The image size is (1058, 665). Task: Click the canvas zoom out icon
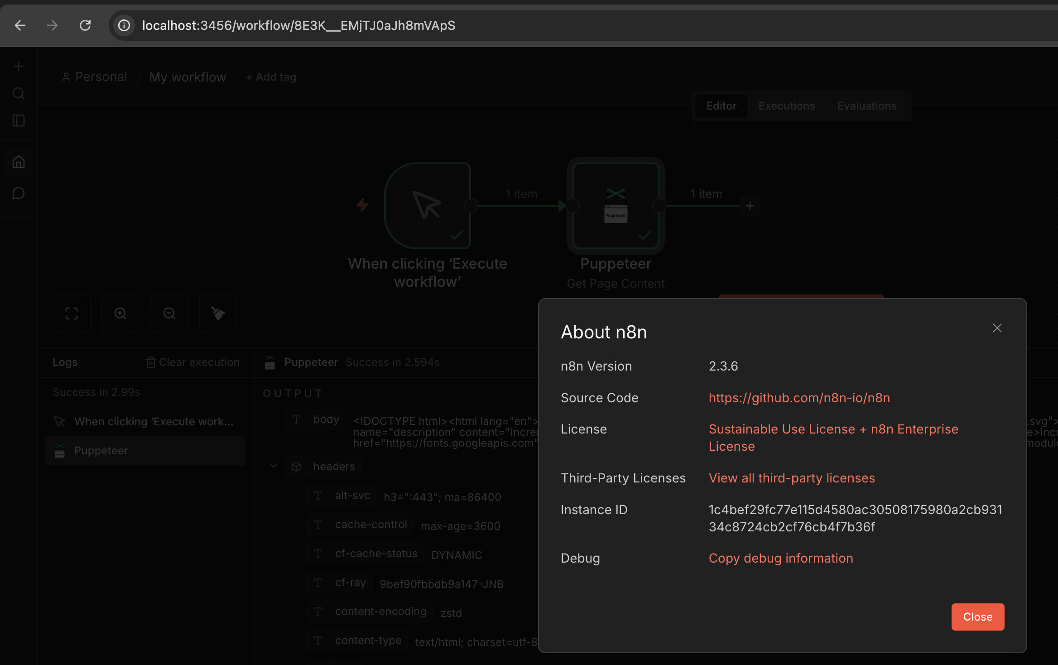tap(169, 313)
